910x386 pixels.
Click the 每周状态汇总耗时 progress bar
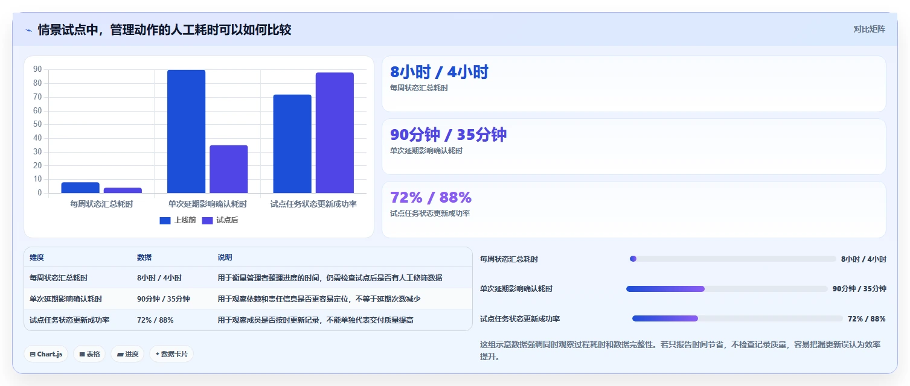click(733, 259)
